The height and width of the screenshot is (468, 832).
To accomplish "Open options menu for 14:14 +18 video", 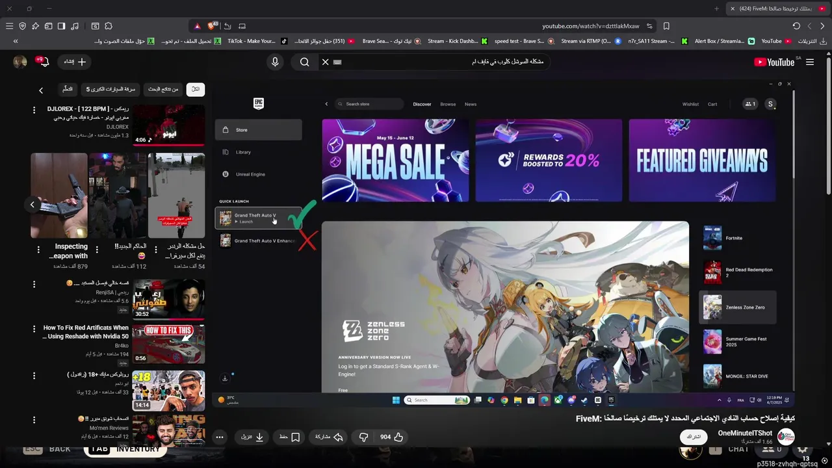I will click(x=34, y=376).
